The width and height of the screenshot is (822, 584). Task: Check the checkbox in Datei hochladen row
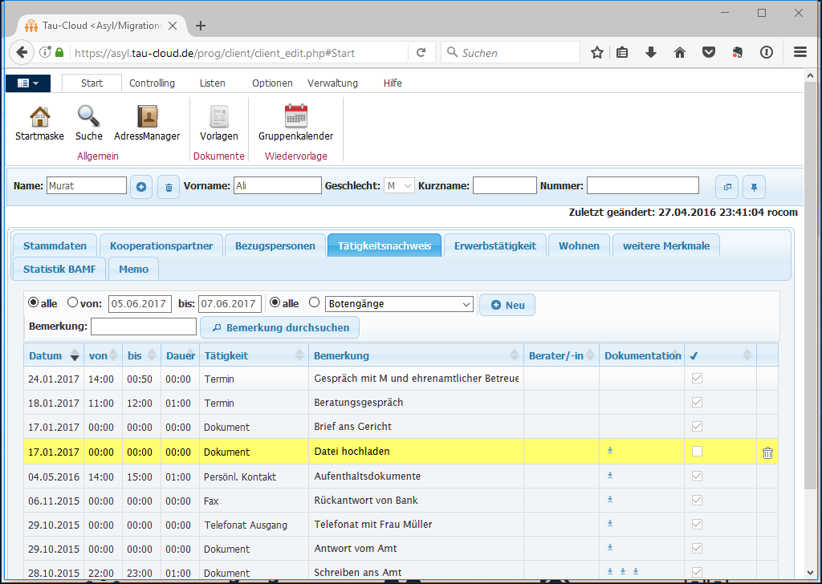(x=697, y=452)
